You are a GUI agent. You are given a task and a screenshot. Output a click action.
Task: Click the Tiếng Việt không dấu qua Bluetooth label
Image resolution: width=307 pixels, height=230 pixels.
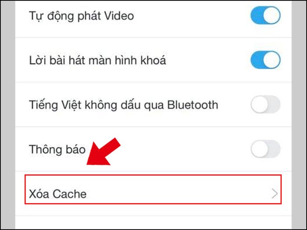tap(124, 105)
